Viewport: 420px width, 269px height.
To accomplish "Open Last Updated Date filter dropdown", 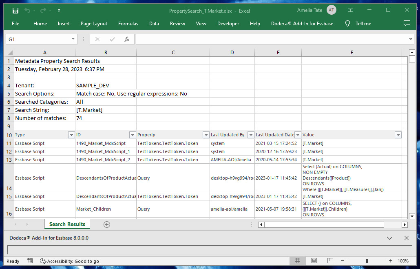I will [298, 135].
